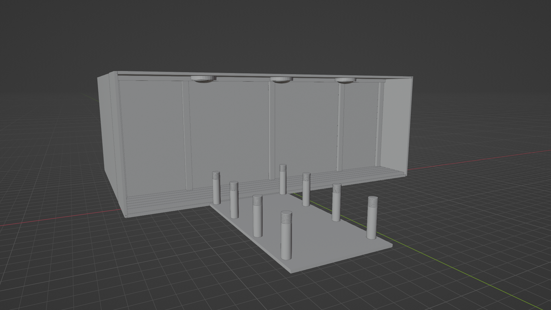The image size is (551, 310).
Task: Select second bollard from front, left row
Action: click(x=257, y=216)
